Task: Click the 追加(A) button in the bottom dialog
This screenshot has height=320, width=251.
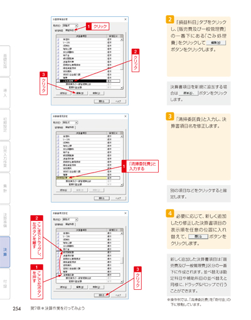Action: (63, 287)
